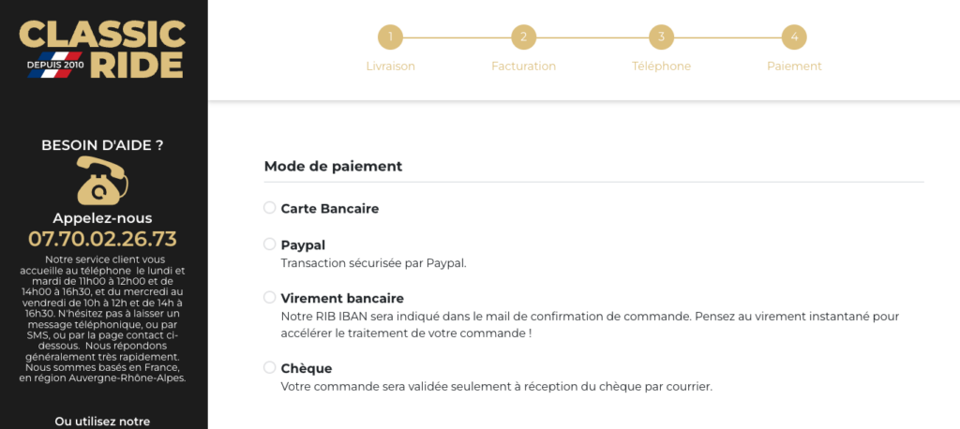Click the Paiement step label
Image resolution: width=960 pixels, height=429 pixels.
(x=794, y=67)
